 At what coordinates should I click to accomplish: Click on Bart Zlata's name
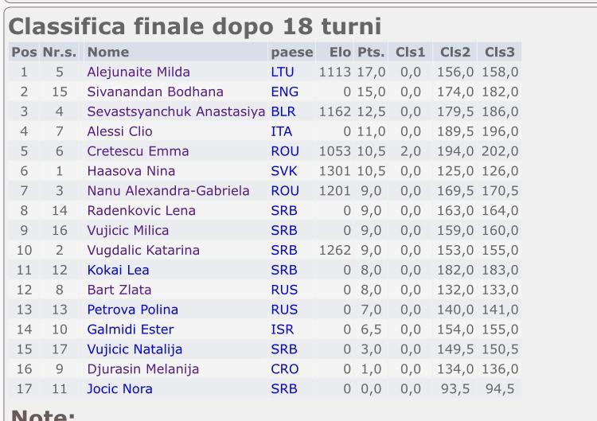tap(119, 290)
